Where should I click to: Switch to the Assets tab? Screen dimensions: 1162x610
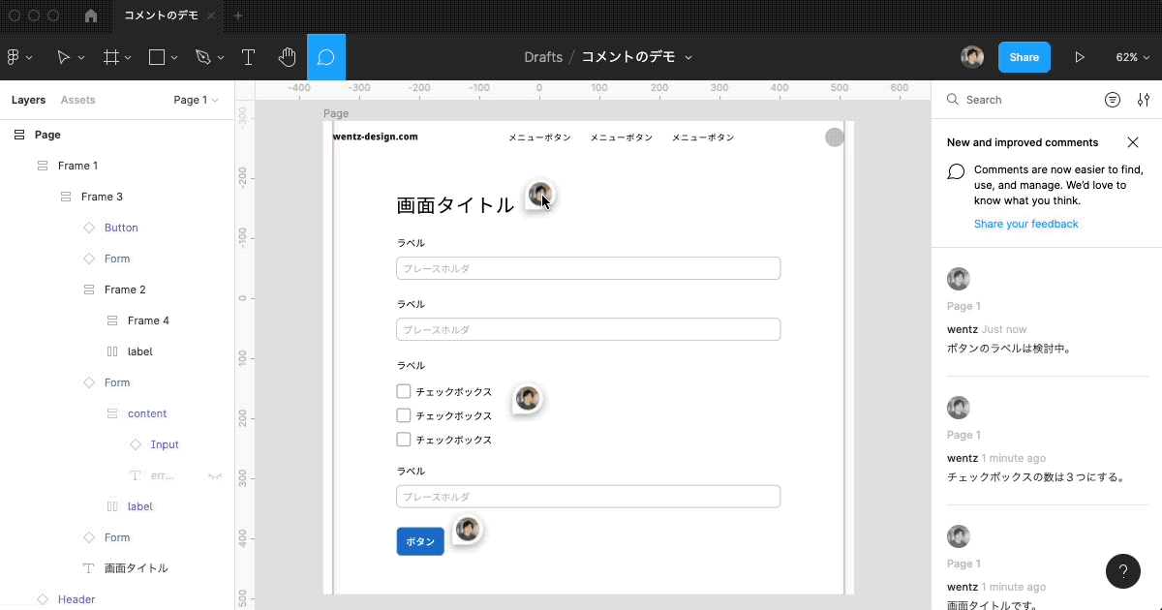click(77, 100)
